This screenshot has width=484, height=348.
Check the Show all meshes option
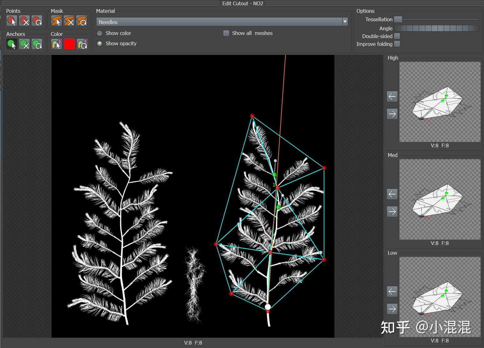point(226,33)
